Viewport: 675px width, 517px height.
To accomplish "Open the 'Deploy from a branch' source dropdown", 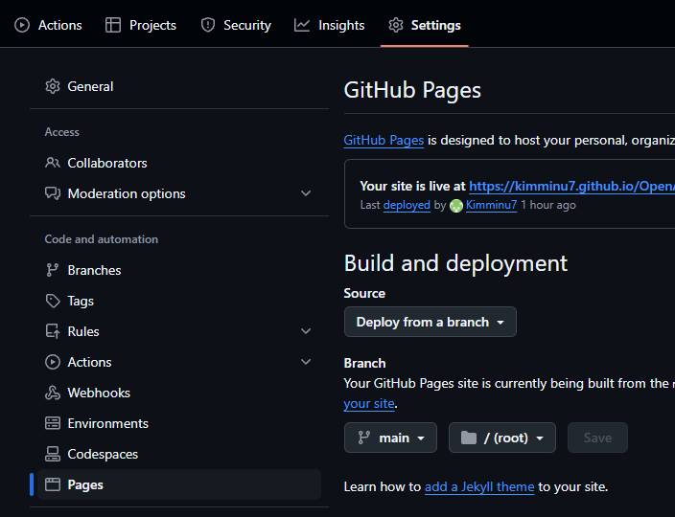I will (x=431, y=322).
